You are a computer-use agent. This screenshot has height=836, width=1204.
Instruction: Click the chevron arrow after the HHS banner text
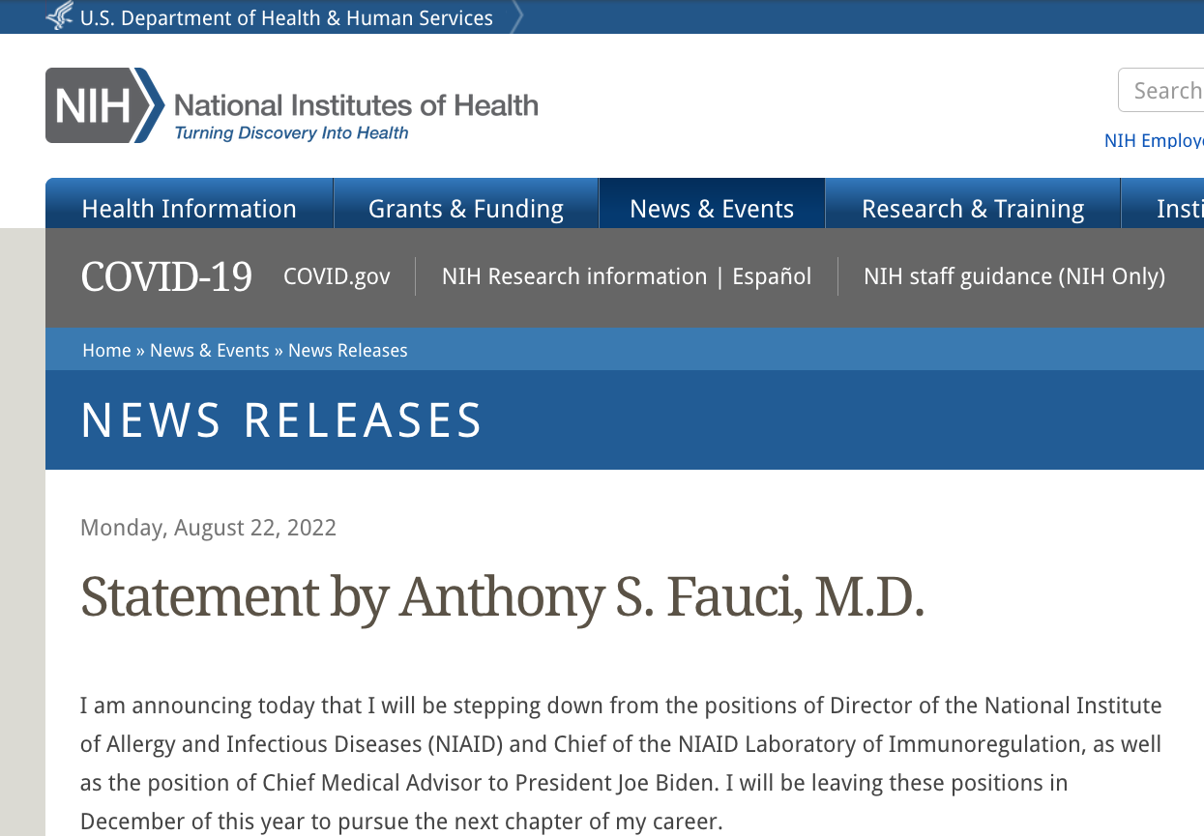(516, 16)
